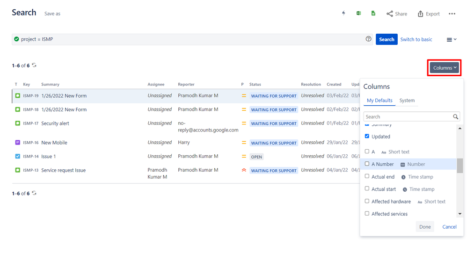
Task: Click the JQL syntax help question icon
Action: tap(369, 39)
